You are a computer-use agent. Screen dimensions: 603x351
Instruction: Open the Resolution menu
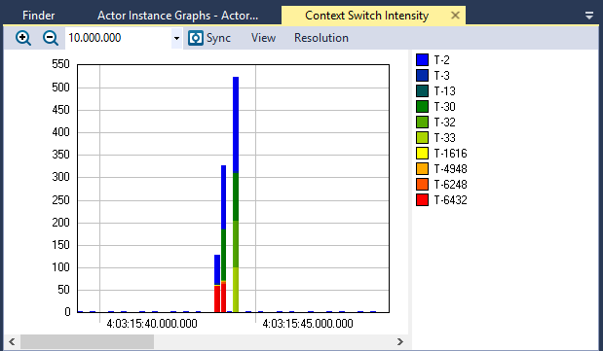(x=321, y=38)
